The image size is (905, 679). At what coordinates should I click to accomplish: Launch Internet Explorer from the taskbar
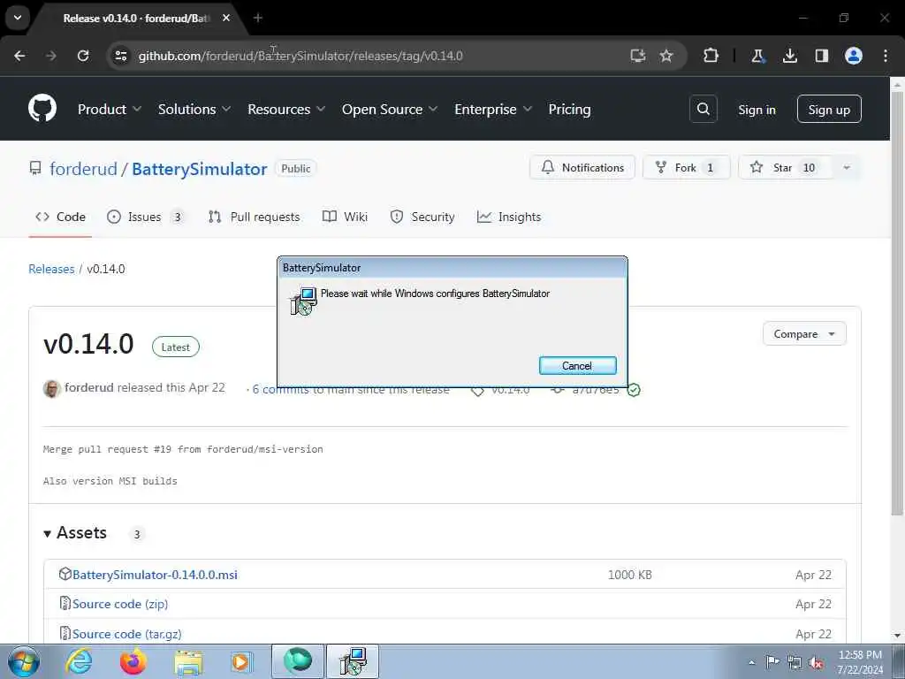click(79, 661)
